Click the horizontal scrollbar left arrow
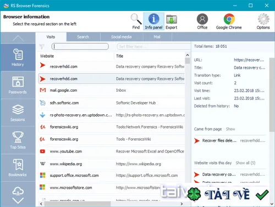Image resolution: width=275 pixels, height=207 pixels. pyautogui.click(x=41, y=204)
